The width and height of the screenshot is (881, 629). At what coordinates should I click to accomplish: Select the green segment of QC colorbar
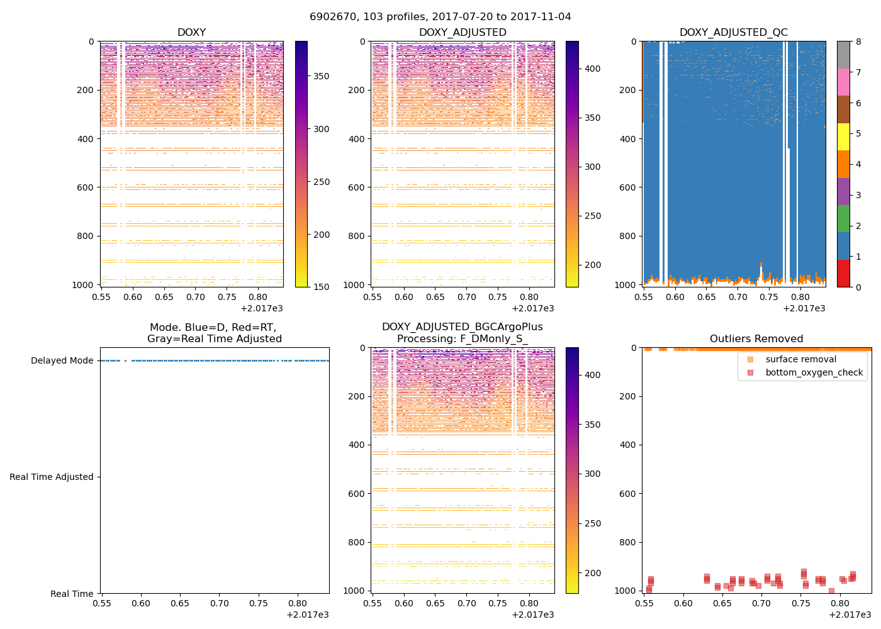coord(843,218)
